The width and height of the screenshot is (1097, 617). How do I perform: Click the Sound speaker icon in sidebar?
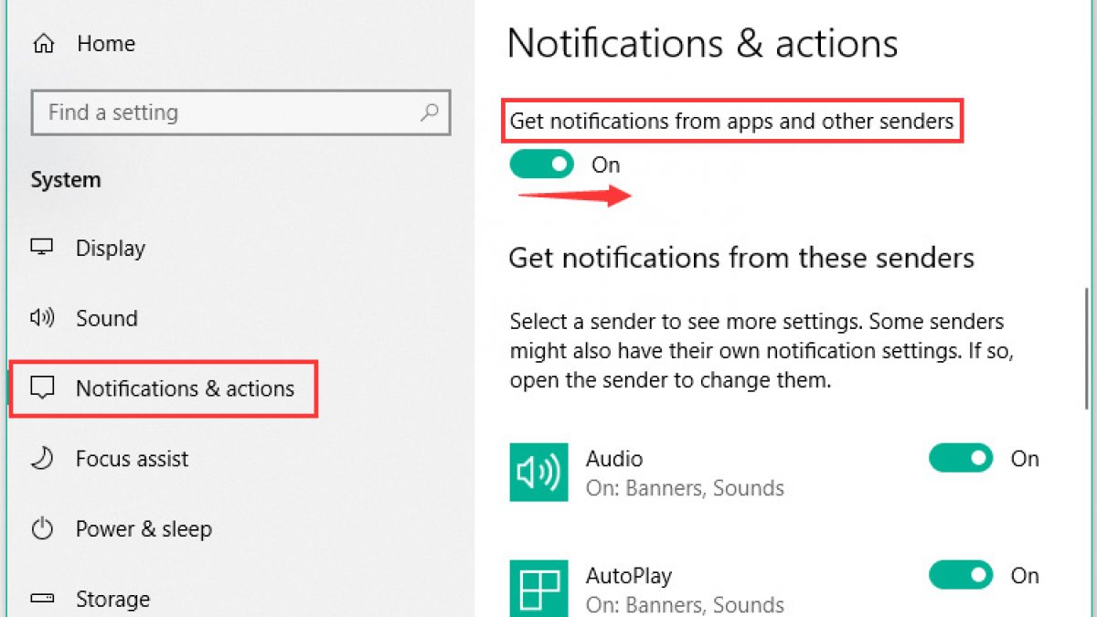[43, 318]
